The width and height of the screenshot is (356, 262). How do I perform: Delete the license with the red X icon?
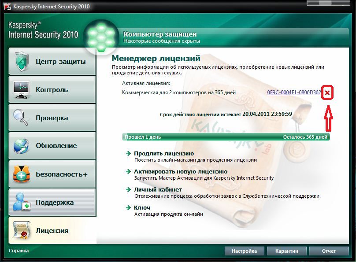tap(327, 92)
